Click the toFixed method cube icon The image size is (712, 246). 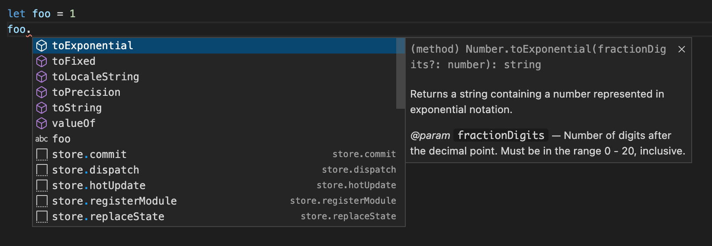(42, 61)
